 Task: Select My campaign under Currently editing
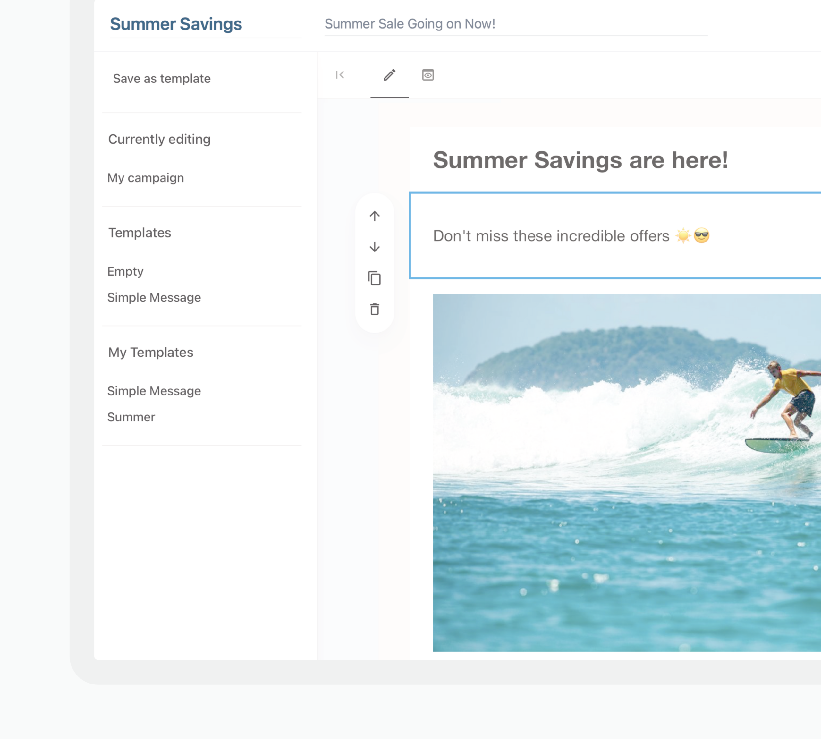(x=145, y=178)
